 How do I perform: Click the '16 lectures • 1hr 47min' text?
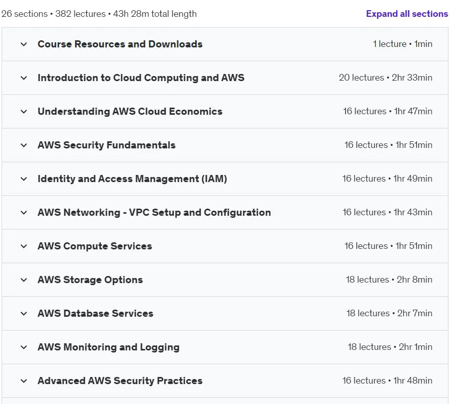click(x=388, y=112)
